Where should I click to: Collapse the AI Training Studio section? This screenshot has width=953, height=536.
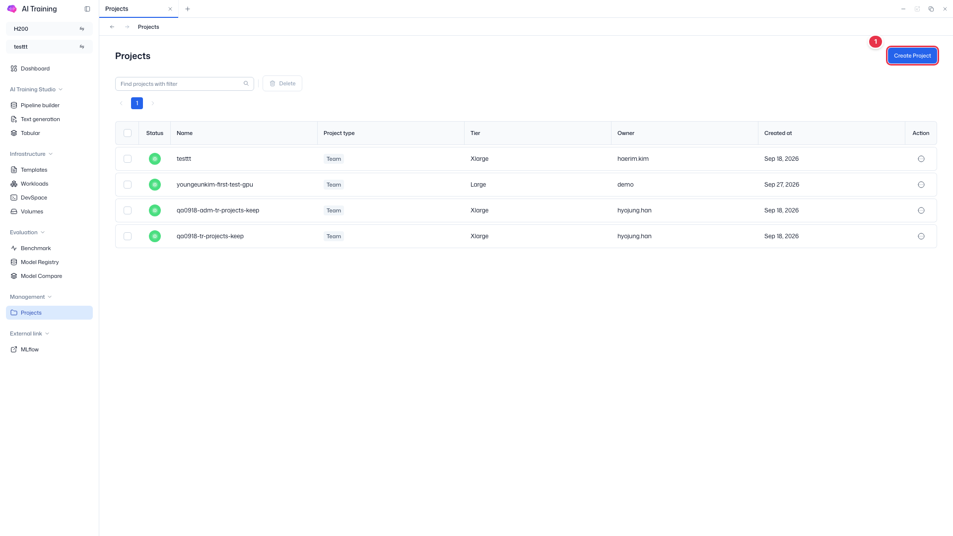pyautogui.click(x=36, y=89)
